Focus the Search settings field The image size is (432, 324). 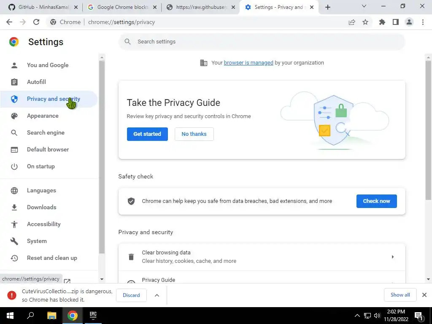262,42
